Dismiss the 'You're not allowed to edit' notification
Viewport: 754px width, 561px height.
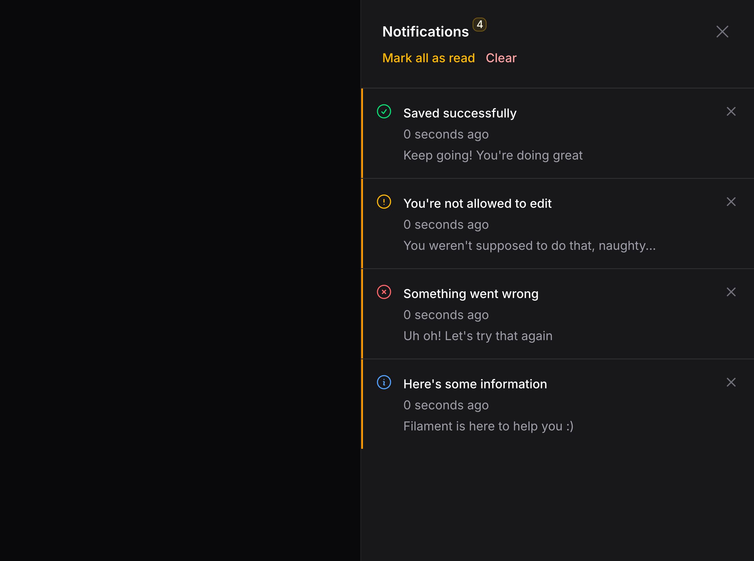[x=731, y=201]
